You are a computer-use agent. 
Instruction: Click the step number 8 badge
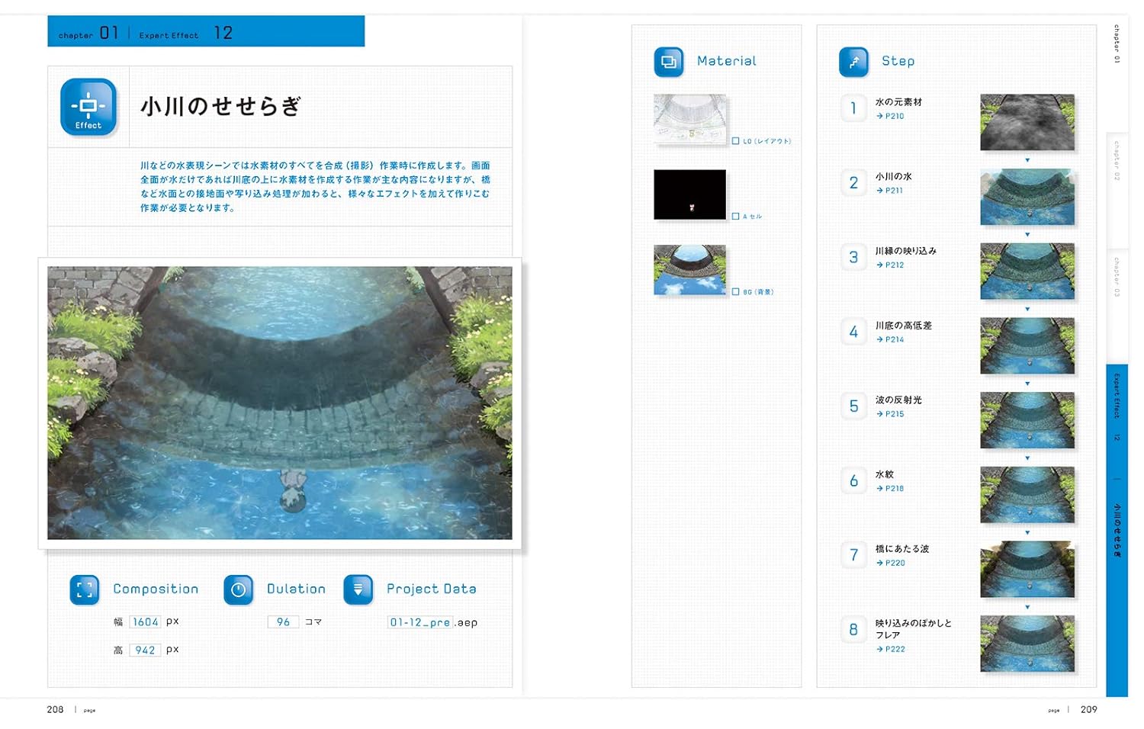pos(853,629)
